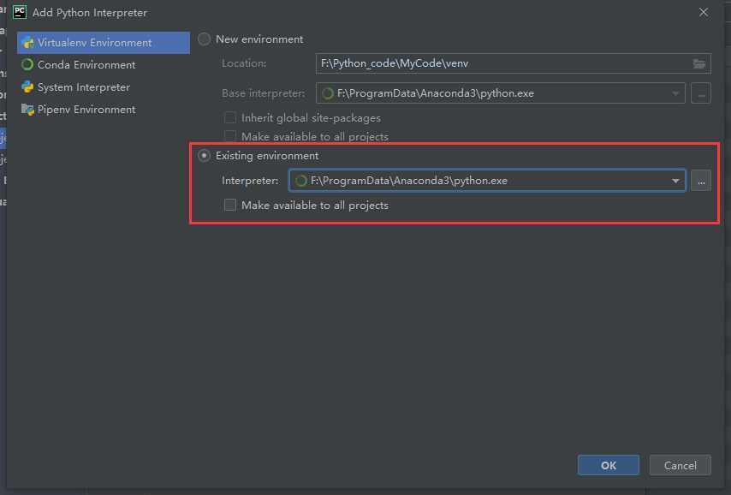
Task: Click the PyCharm logo in title bar
Action: [20, 12]
